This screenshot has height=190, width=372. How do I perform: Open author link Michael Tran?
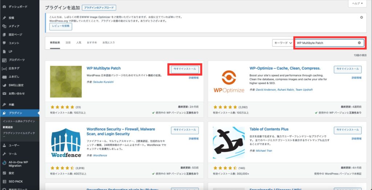coord(264,151)
